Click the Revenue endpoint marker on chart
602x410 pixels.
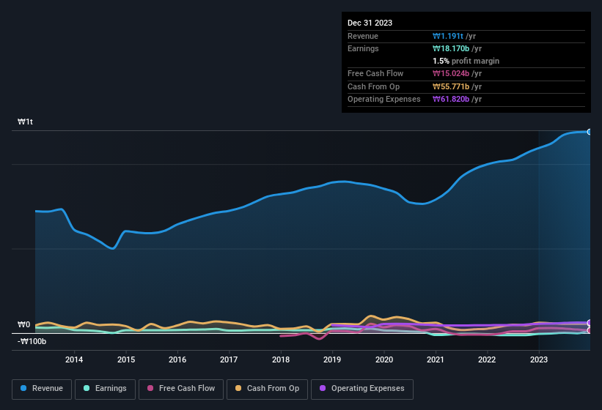coord(589,132)
